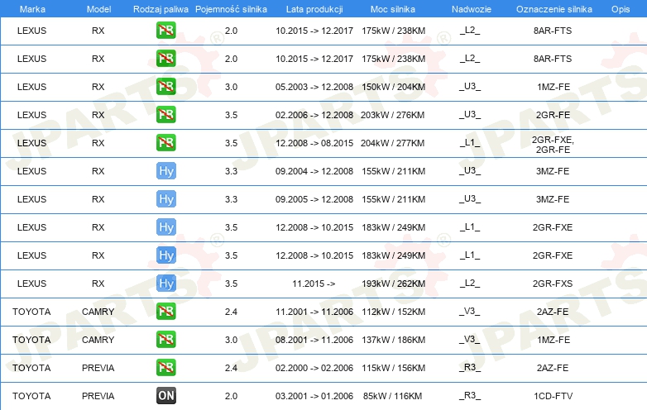Screen dimensions: 647x410
Task: Select the '02.2000 -> 02.2006' production years cell
Action: (x=314, y=368)
